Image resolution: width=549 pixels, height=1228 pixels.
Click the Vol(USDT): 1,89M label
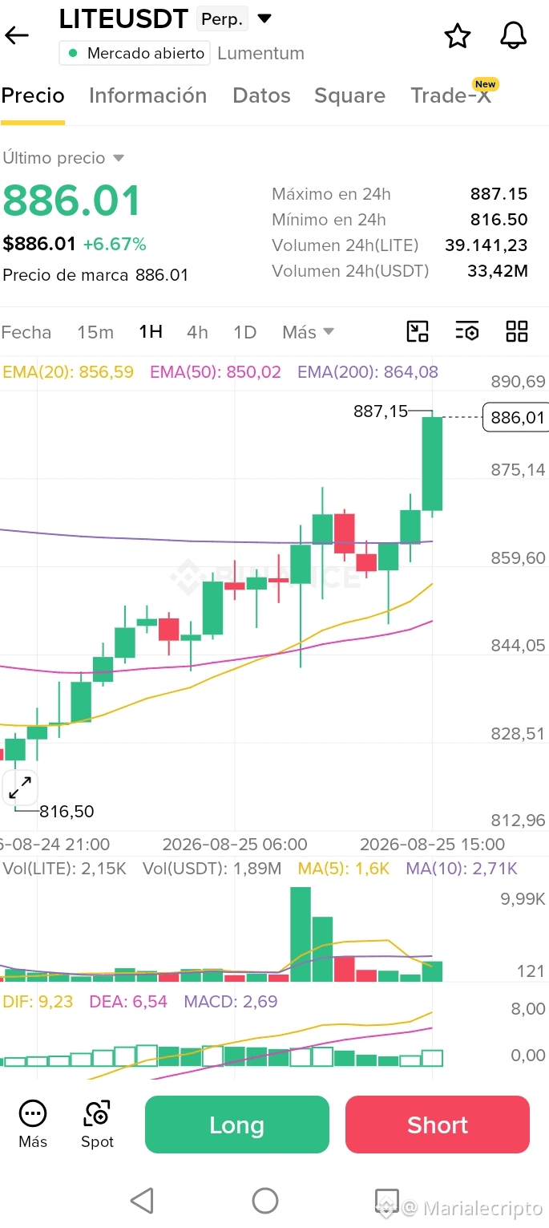pos(212,868)
